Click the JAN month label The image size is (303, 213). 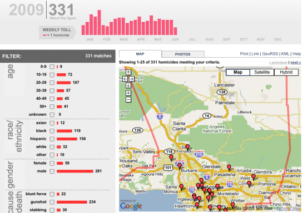[90, 39]
